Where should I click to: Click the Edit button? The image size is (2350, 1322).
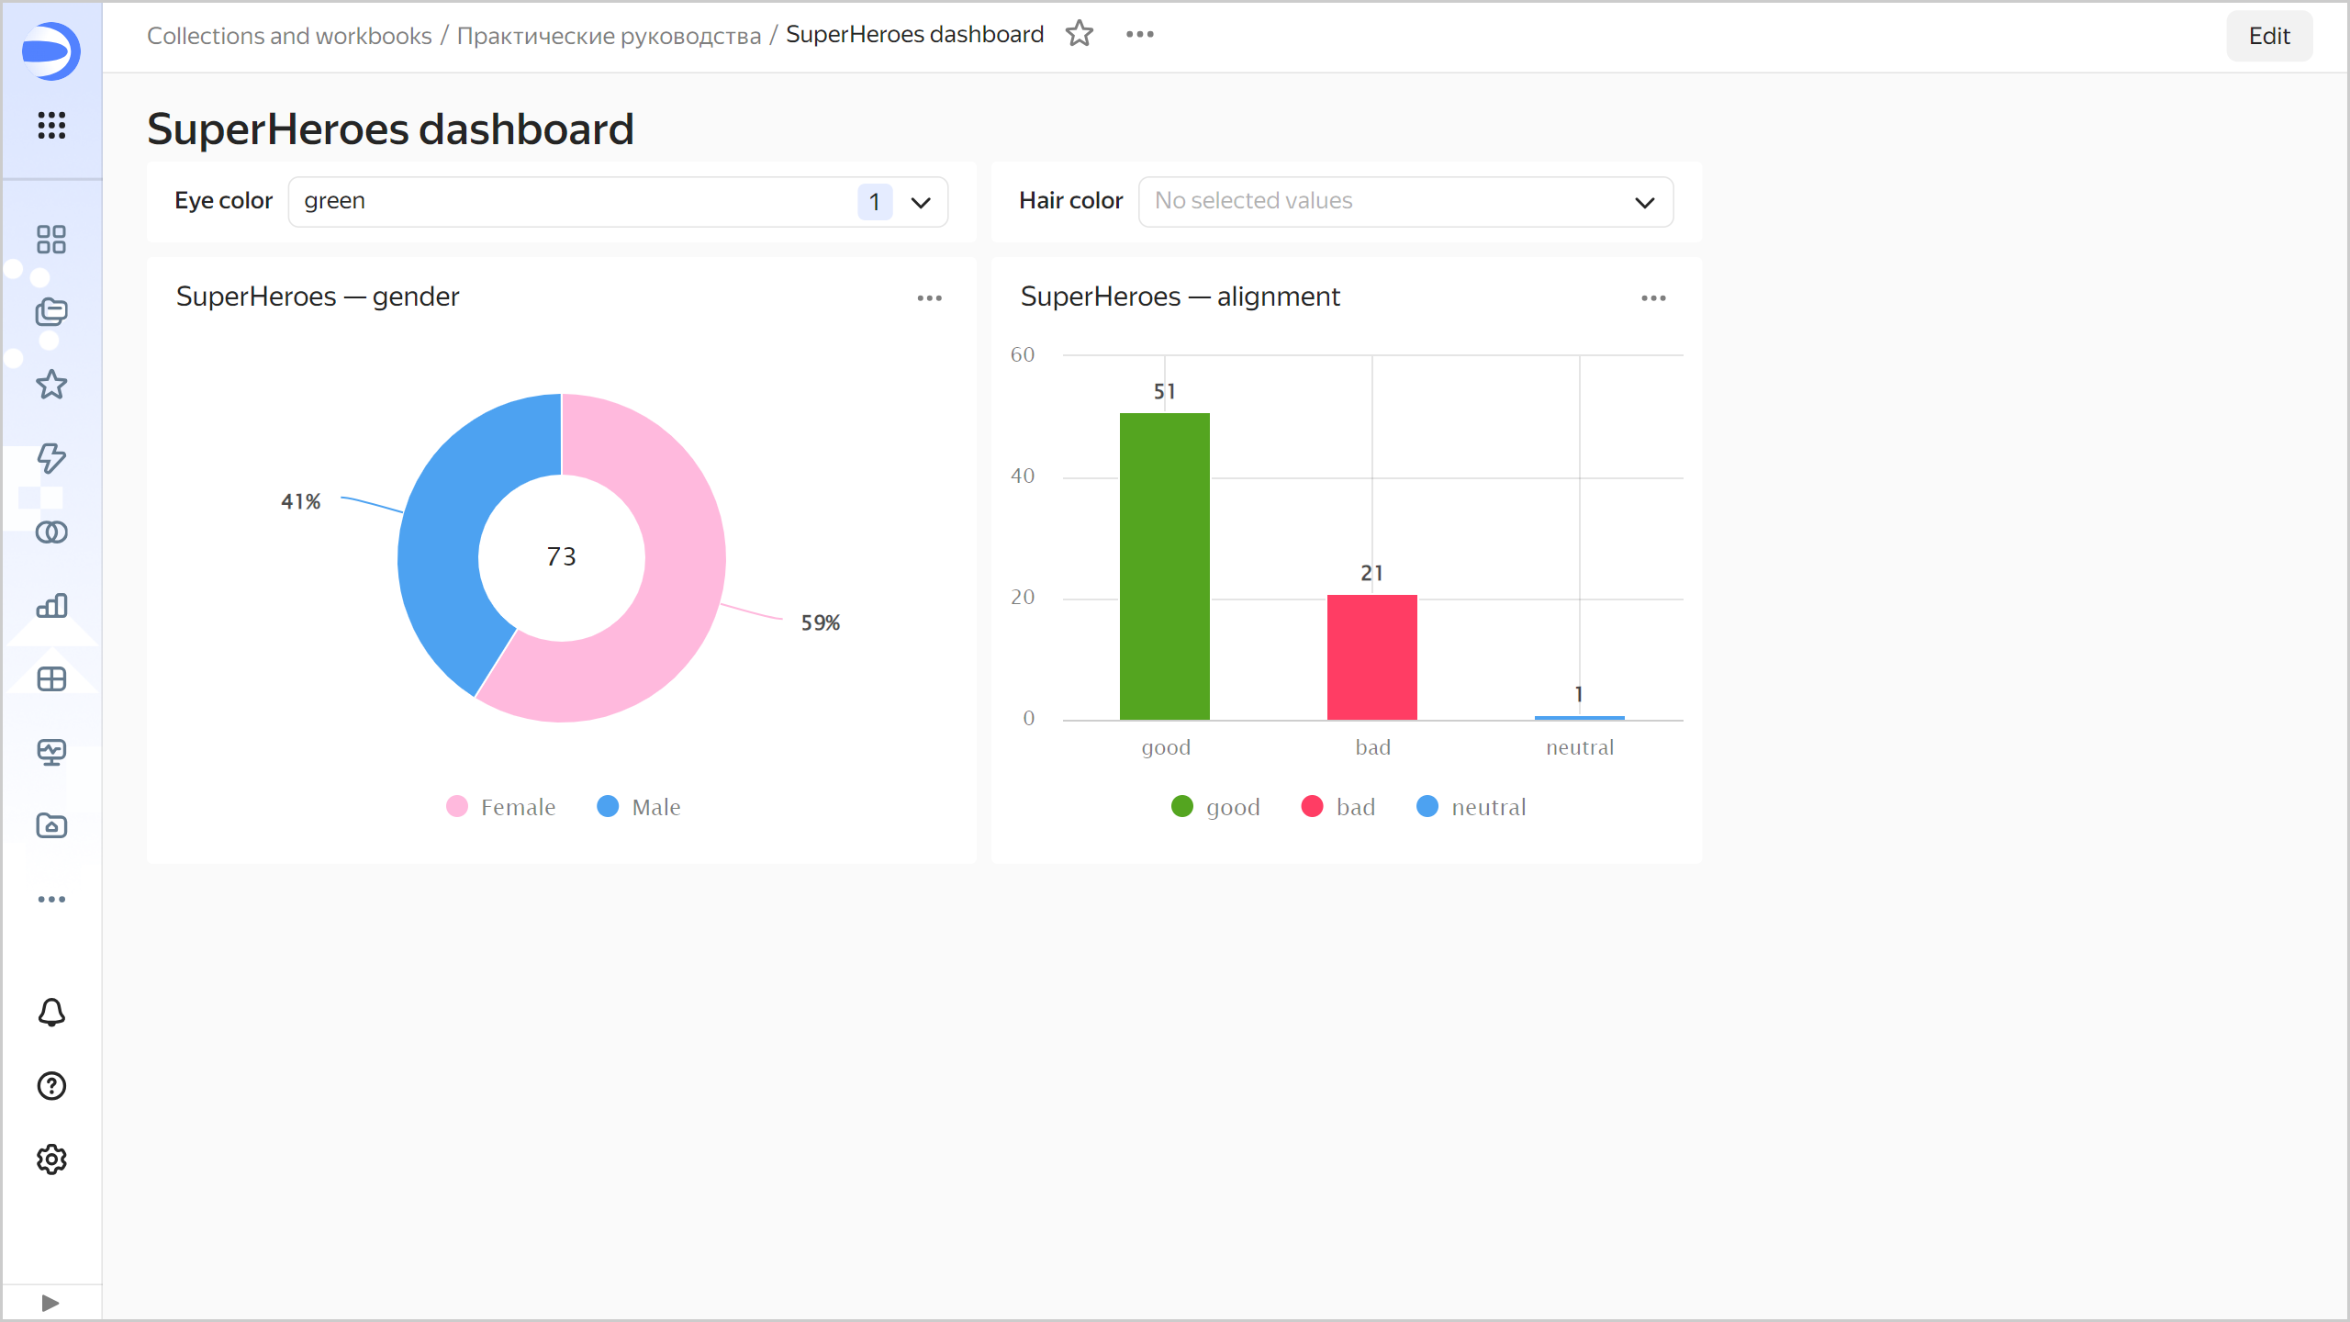pos(2268,36)
